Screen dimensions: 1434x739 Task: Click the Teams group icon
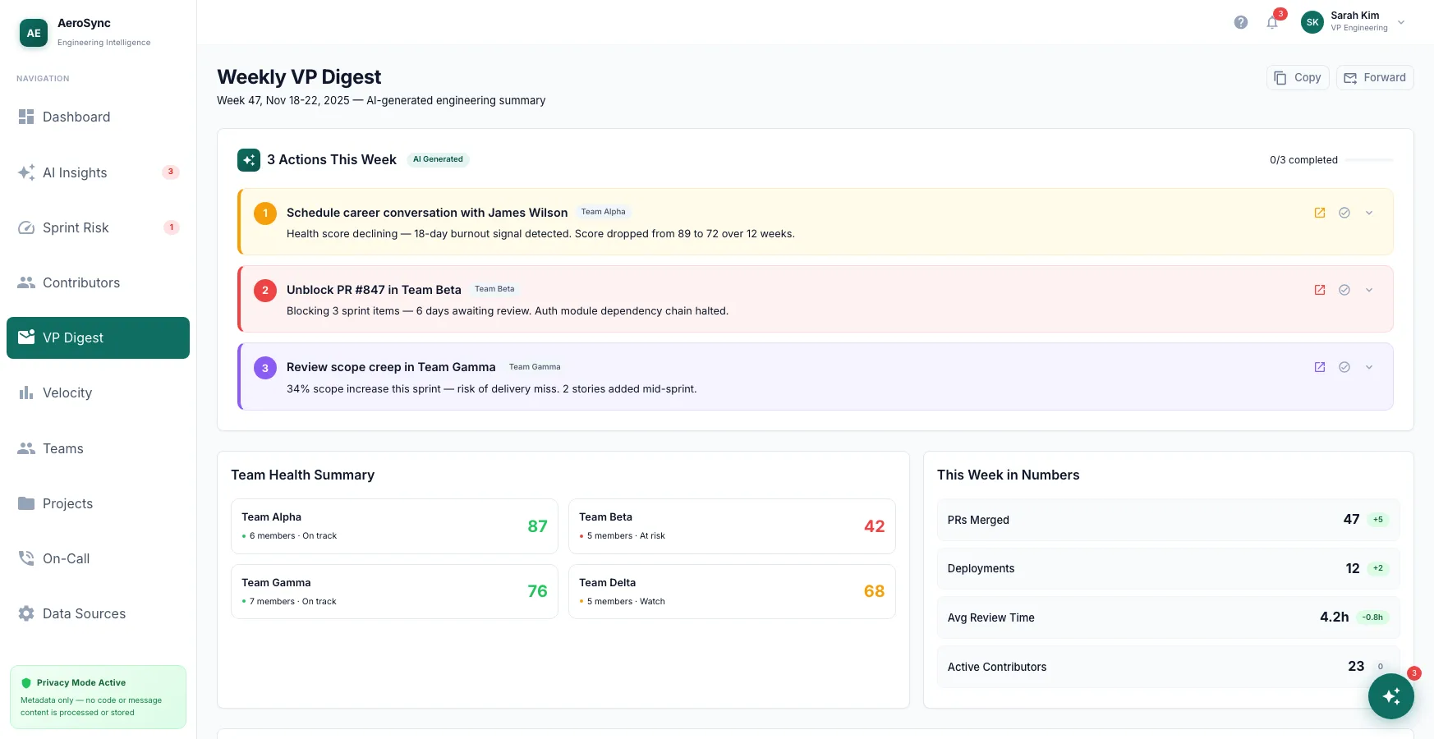(26, 448)
